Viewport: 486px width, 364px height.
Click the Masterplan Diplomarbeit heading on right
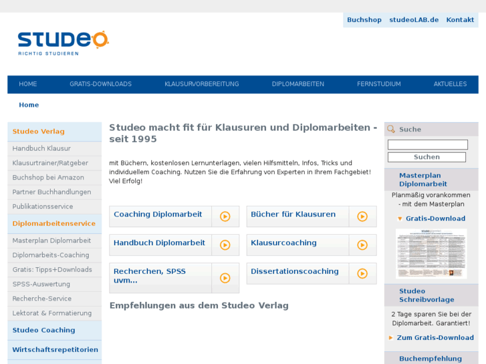click(423, 180)
